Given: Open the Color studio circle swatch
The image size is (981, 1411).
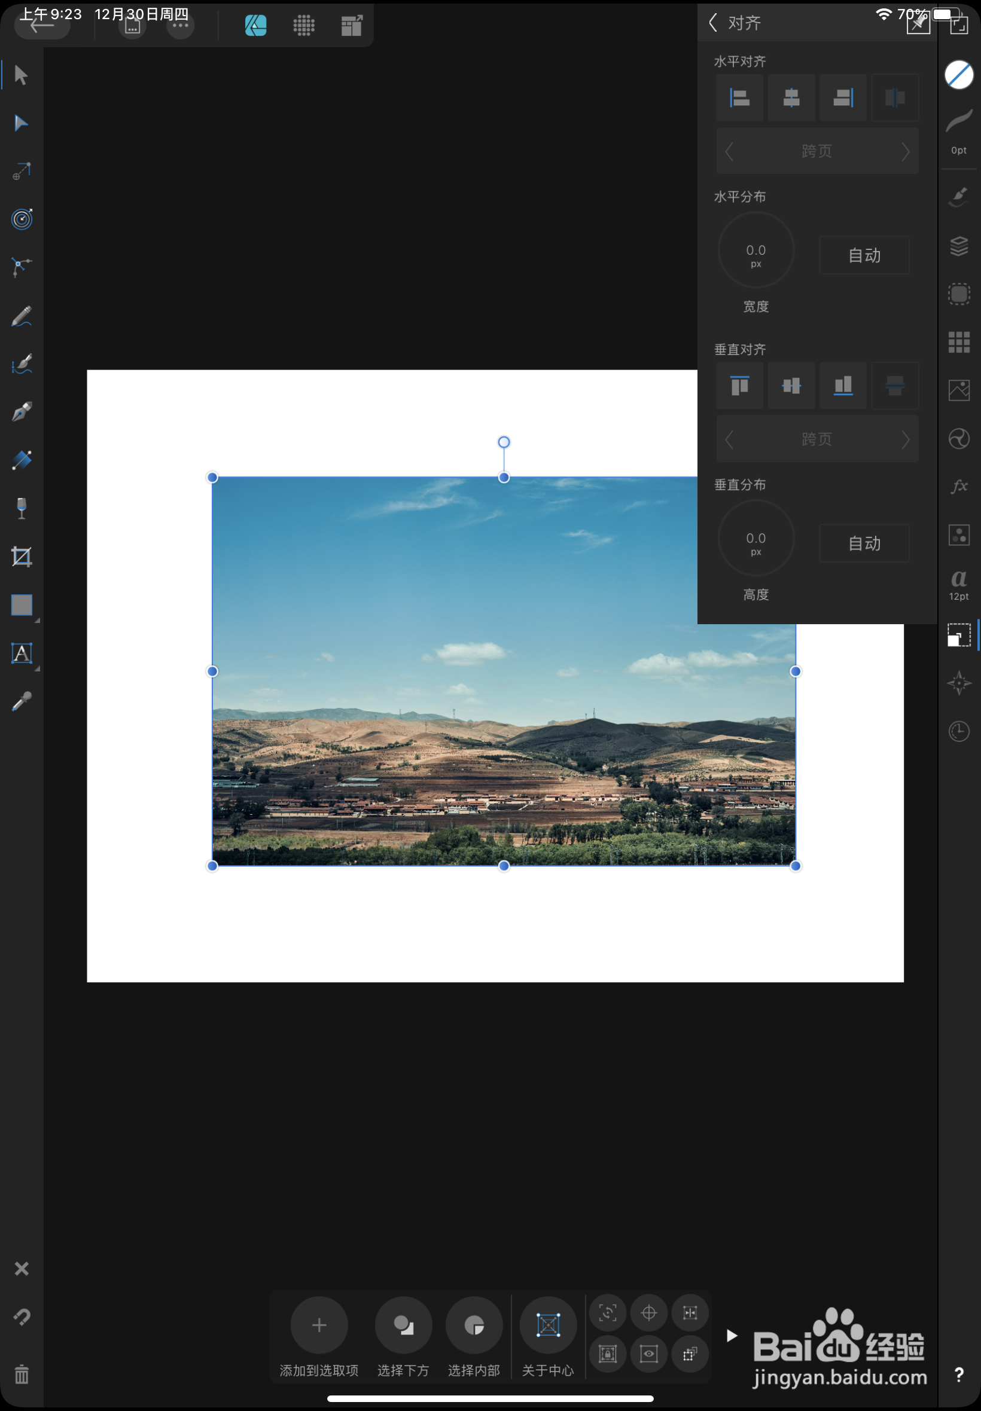Looking at the screenshot, I should [959, 75].
